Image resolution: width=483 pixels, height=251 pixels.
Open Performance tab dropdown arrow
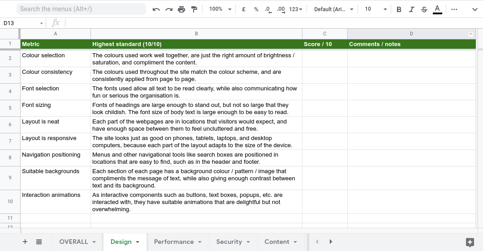click(200, 242)
